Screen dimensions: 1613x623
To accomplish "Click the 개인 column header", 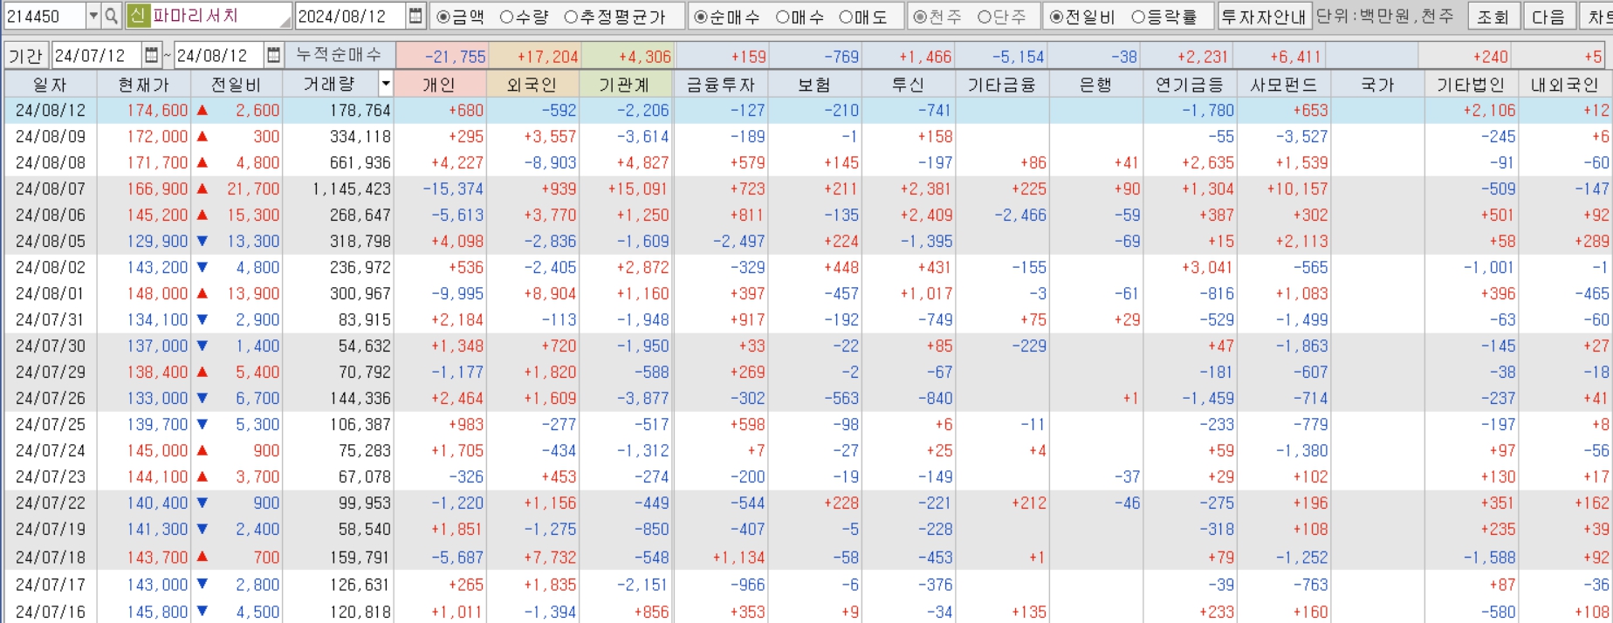I will 439,85.
